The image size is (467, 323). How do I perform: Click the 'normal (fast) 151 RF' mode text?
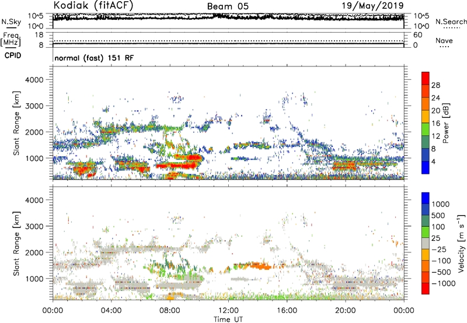tap(94, 58)
